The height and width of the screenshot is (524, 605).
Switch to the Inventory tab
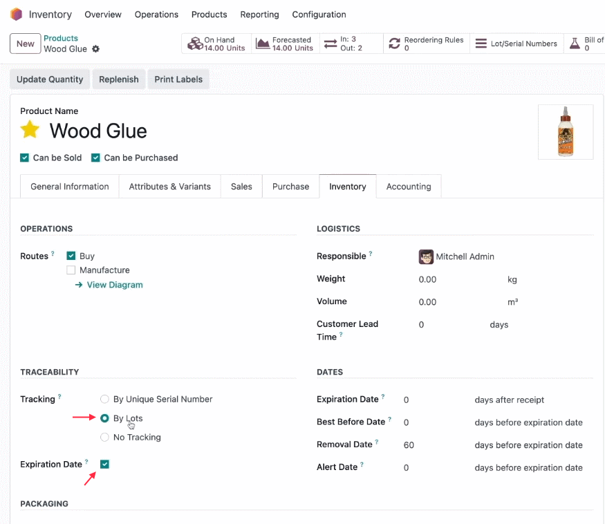pos(348,187)
